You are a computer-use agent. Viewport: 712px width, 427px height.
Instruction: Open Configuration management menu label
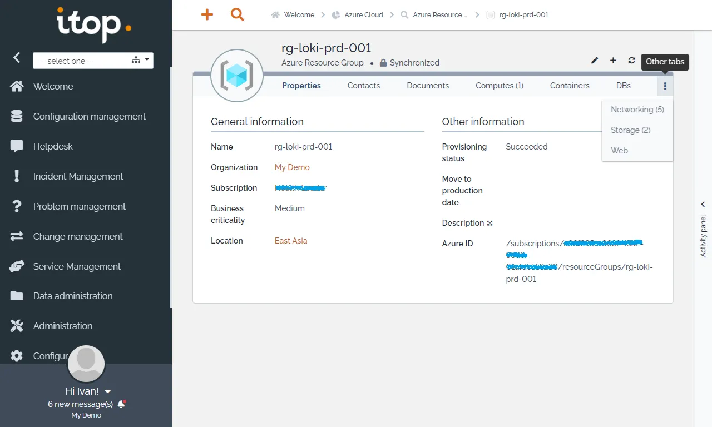click(x=90, y=116)
